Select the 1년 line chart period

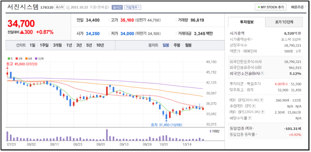point(69,45)
